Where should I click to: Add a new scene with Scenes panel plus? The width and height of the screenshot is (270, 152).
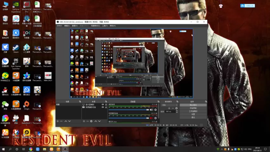pos(58,121)
